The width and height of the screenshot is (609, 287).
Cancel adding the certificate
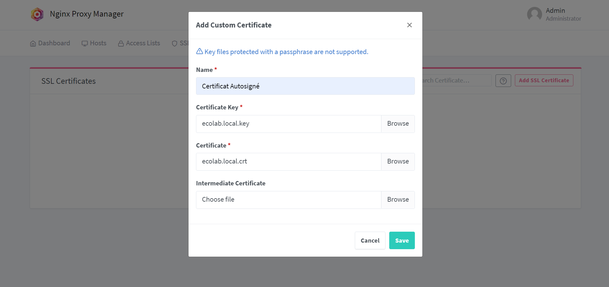[370, 240]
